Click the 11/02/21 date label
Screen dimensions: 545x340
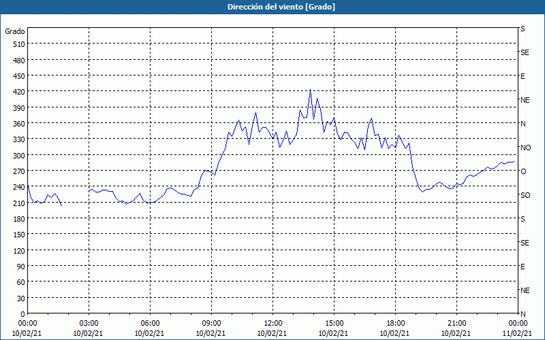(517, 333)
